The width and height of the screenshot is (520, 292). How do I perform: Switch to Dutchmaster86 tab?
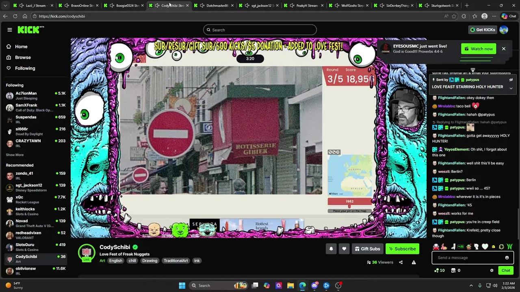(x=213, y=6)
